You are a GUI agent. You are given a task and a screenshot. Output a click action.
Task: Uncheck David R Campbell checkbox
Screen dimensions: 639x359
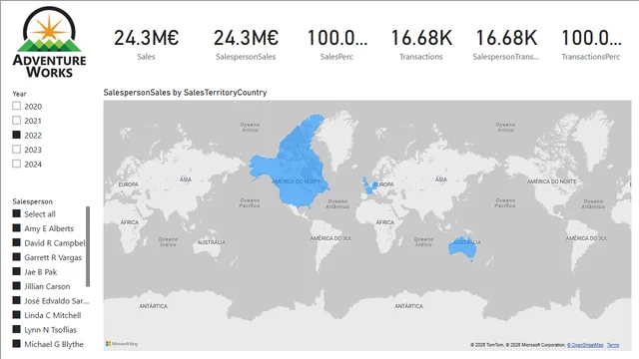(x=16, y=242)
